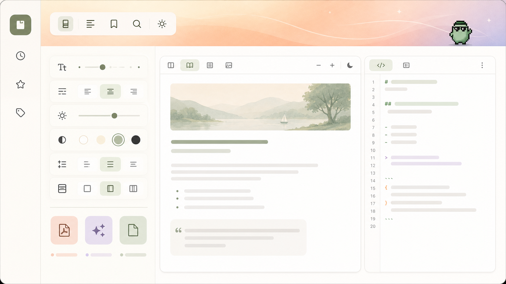
Task: Open the PDF export tile
Action: [x=64, y=230]
